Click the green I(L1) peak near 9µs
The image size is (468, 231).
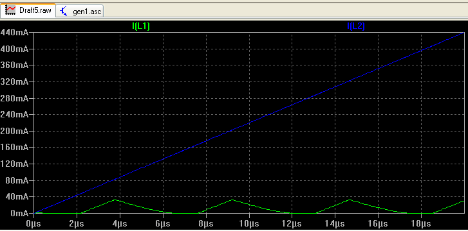232,200
